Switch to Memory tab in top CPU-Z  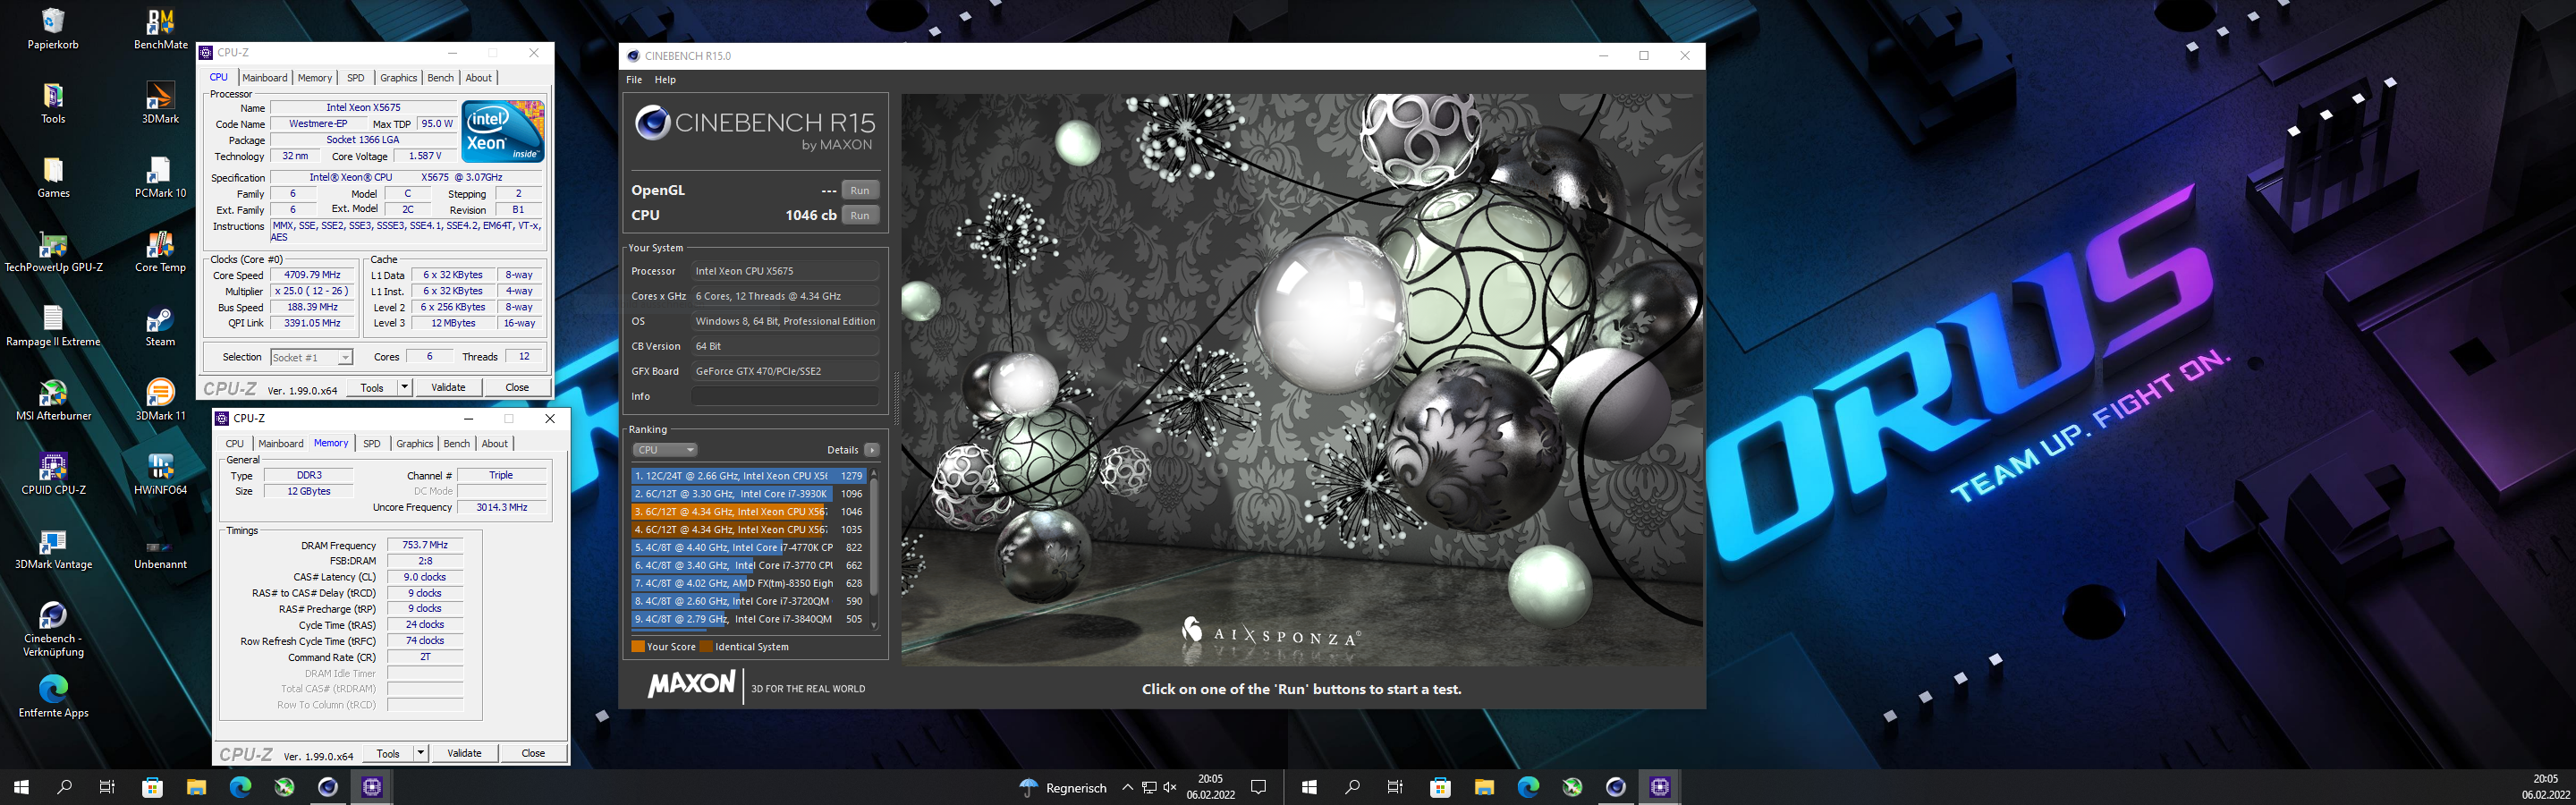coord(315,78)
